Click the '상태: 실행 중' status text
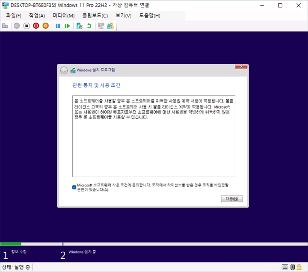The width and height of the screenshot is (308, 272). point(16,267)
